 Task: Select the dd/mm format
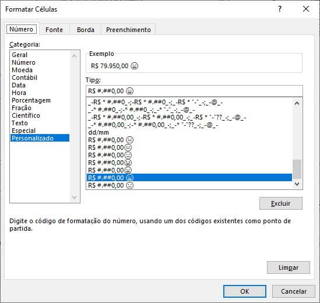click(189, 132)
